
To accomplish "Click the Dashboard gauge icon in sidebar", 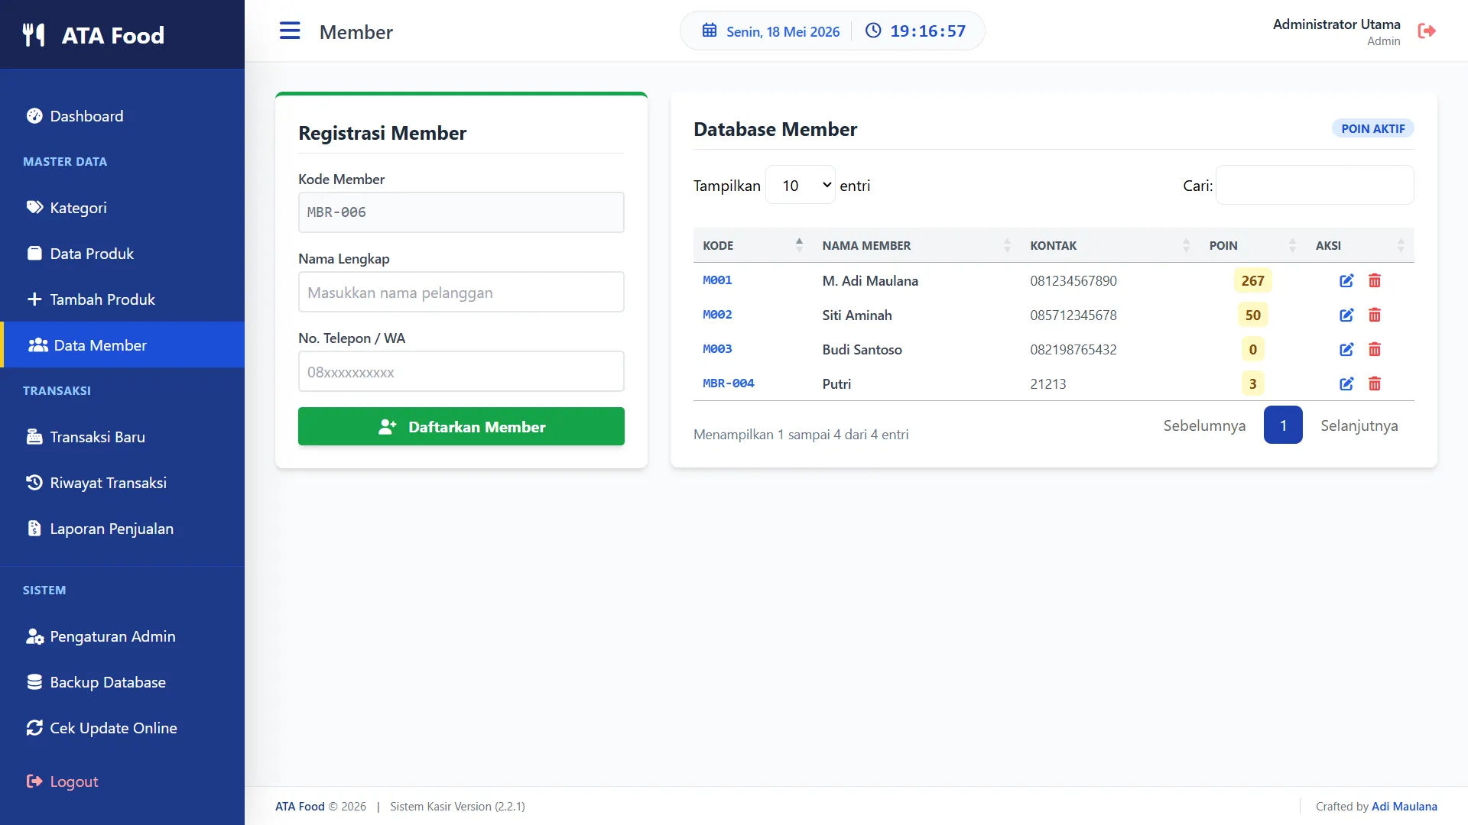I will pyautogui.click(x=34, y=116).
